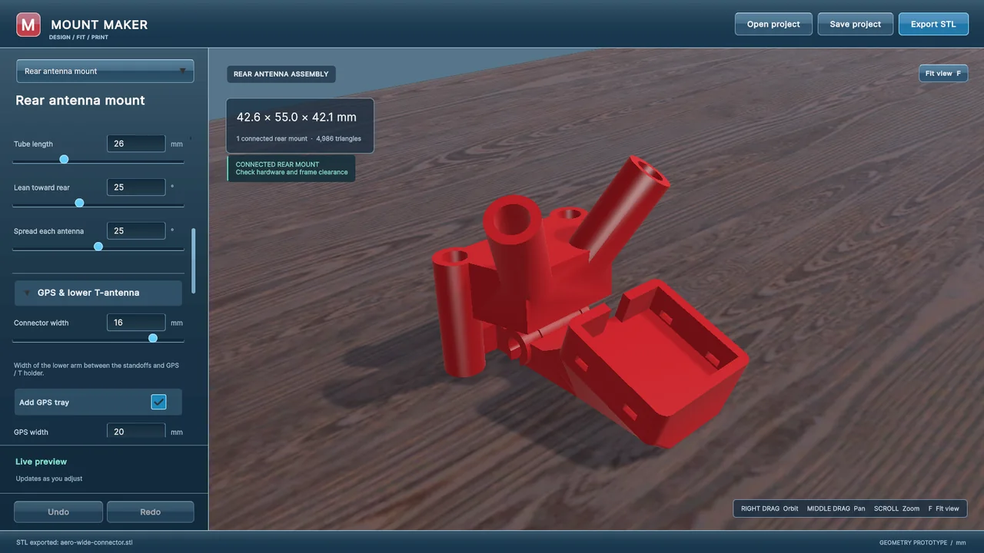The image size is (984, 553).
Task: Click the 42.6 × 55.0 × 42.1 mm dimensions
Action: [x=297, y=118]
